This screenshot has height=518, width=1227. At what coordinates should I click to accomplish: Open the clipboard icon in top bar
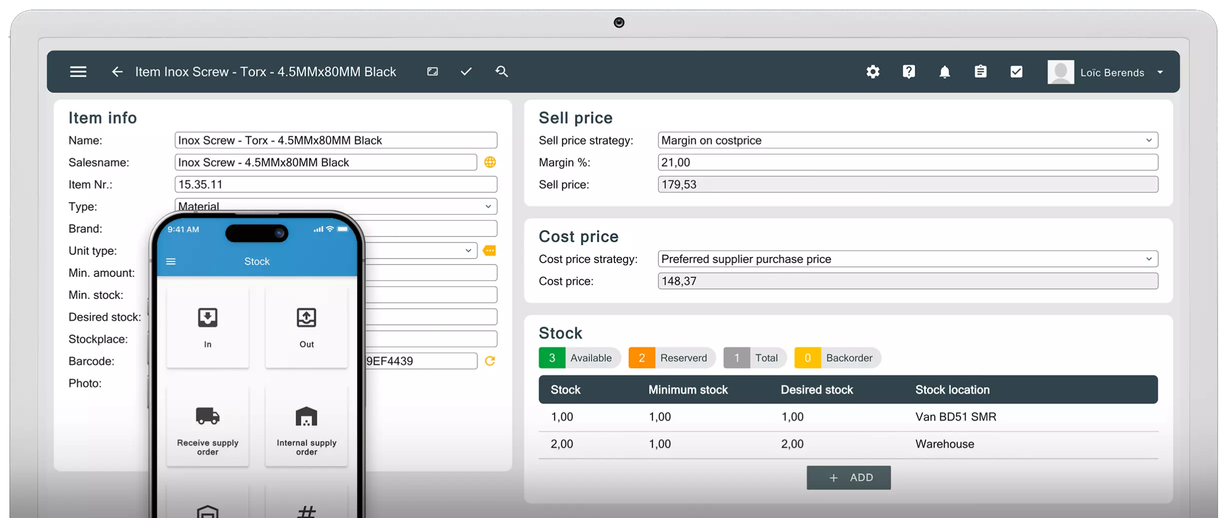[981, 72]
